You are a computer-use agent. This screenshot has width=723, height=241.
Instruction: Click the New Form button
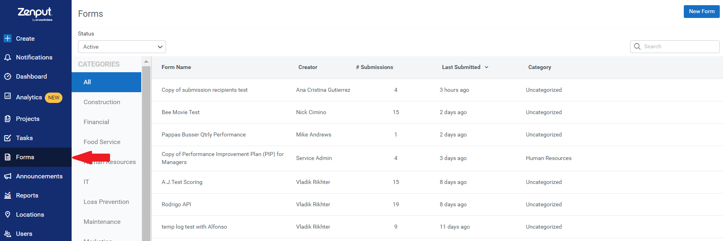pos(701,12)
